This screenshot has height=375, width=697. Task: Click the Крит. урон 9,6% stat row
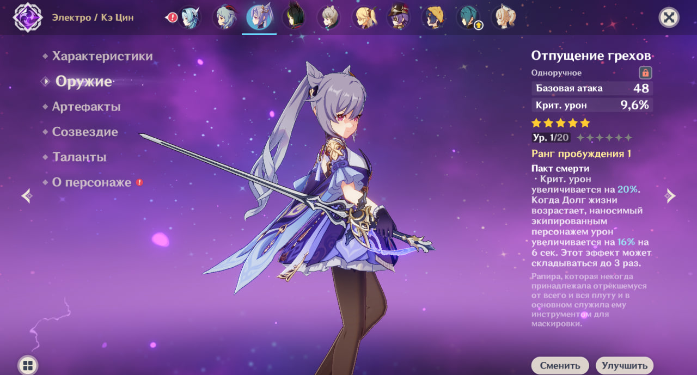click(x=592, y=105)
